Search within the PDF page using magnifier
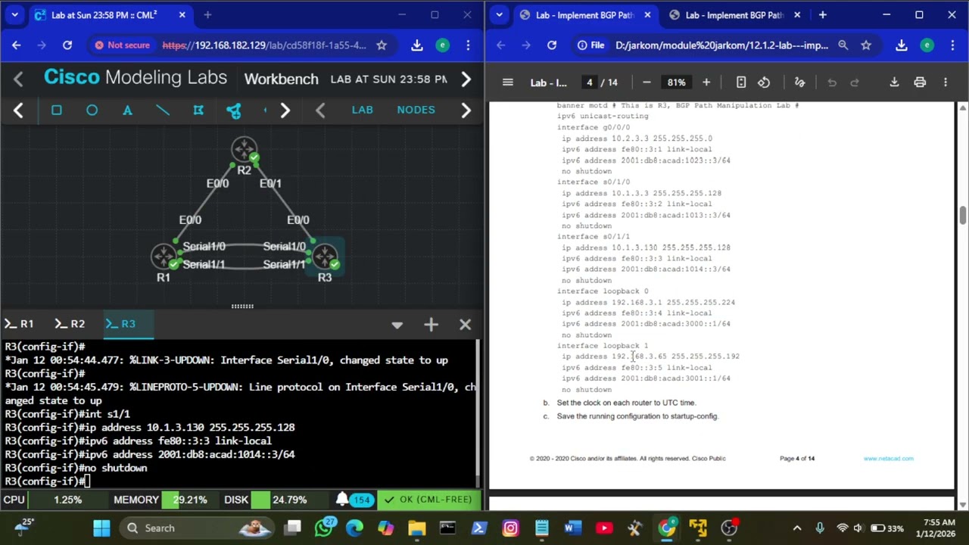 point(843,45)
